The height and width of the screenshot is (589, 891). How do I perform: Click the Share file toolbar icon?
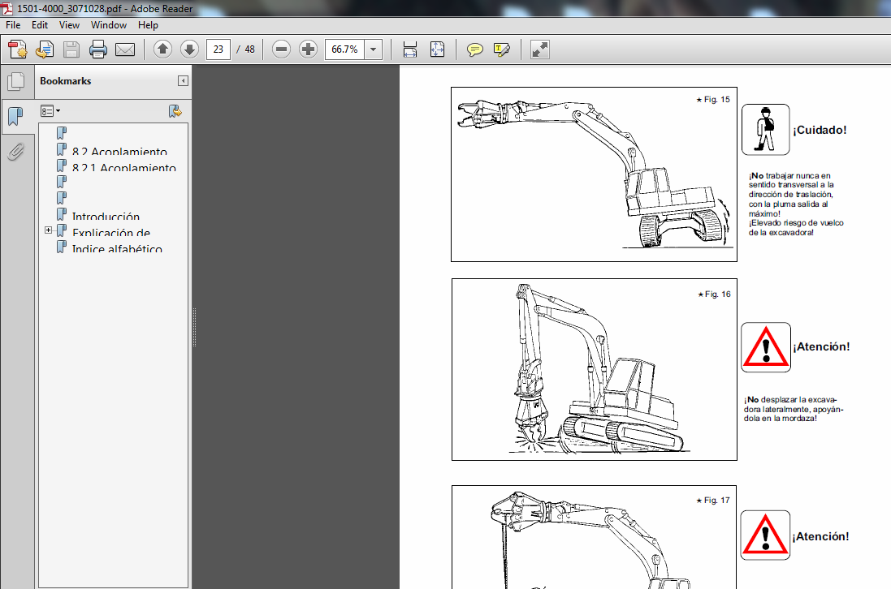[x=45, y=49]
